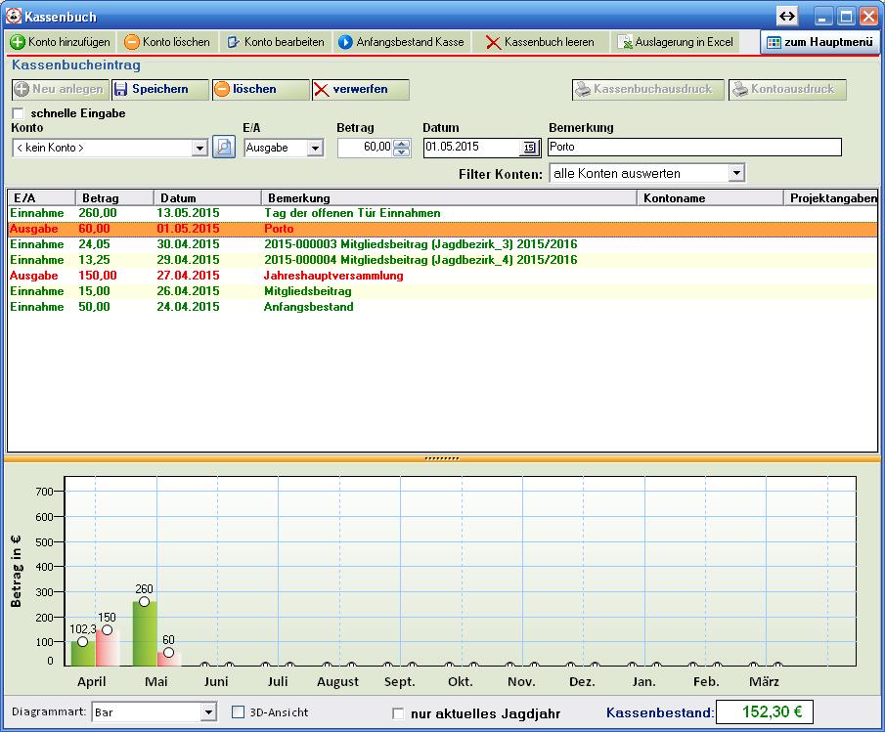The height and width of the screenshot is (732, 885).
Task: Click inside the Bemerkung text field
Action: click(x=693, y=148)
